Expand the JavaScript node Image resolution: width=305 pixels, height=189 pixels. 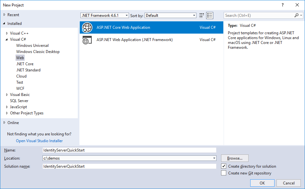pos(7,107)
